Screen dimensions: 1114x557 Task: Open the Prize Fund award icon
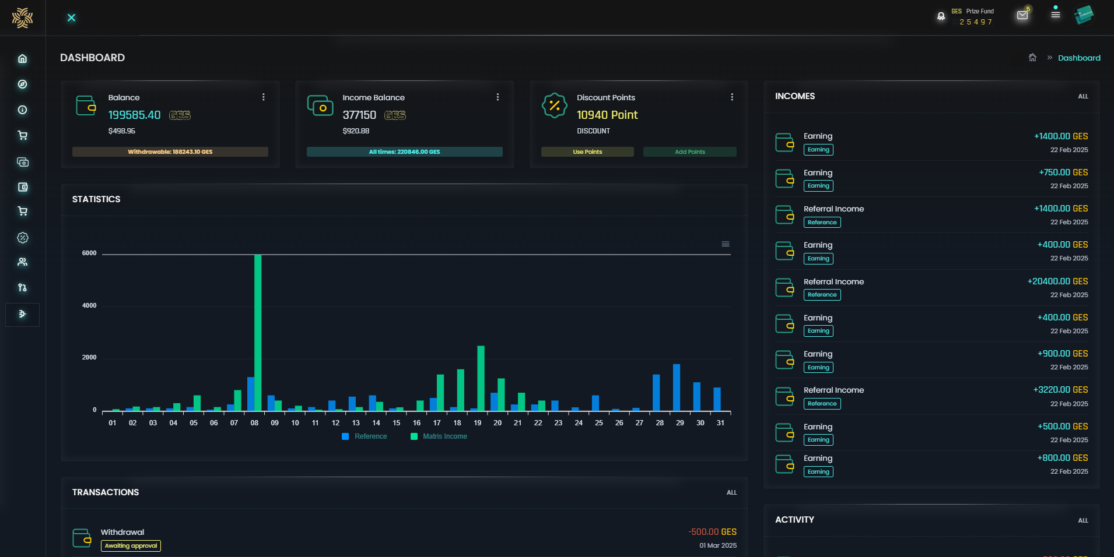point(940,16)
